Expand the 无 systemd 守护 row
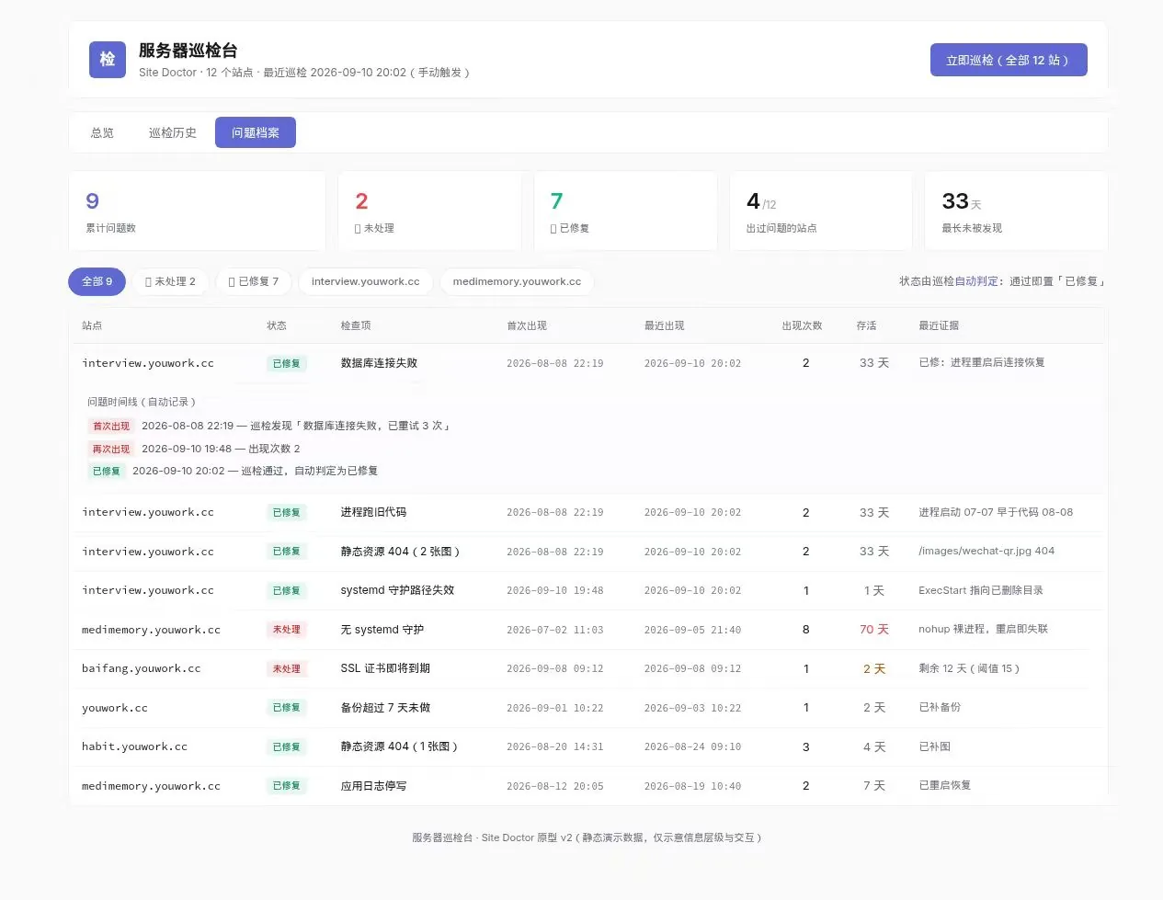The height and width of the screenshot is (900, 1163). pyautogui.click(x=588, y=630)
